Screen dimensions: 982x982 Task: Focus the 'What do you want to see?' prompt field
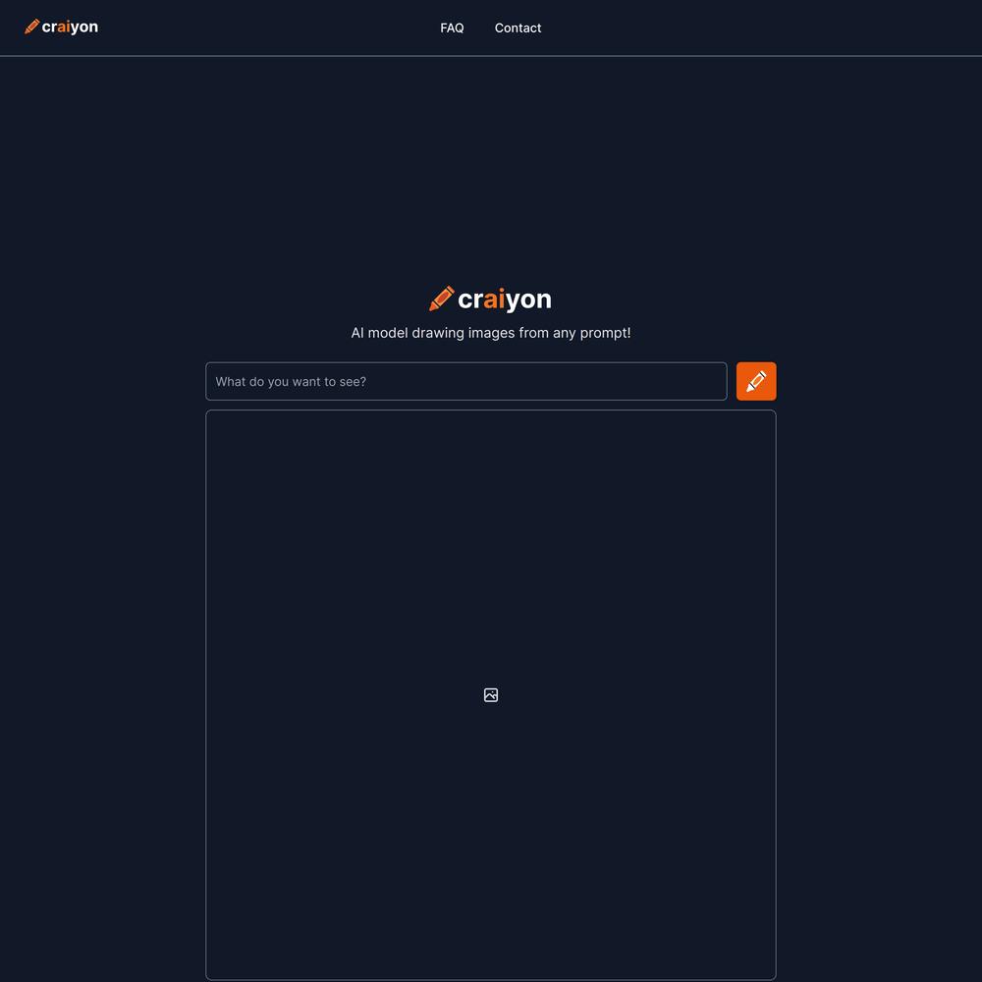click(465, 381)
